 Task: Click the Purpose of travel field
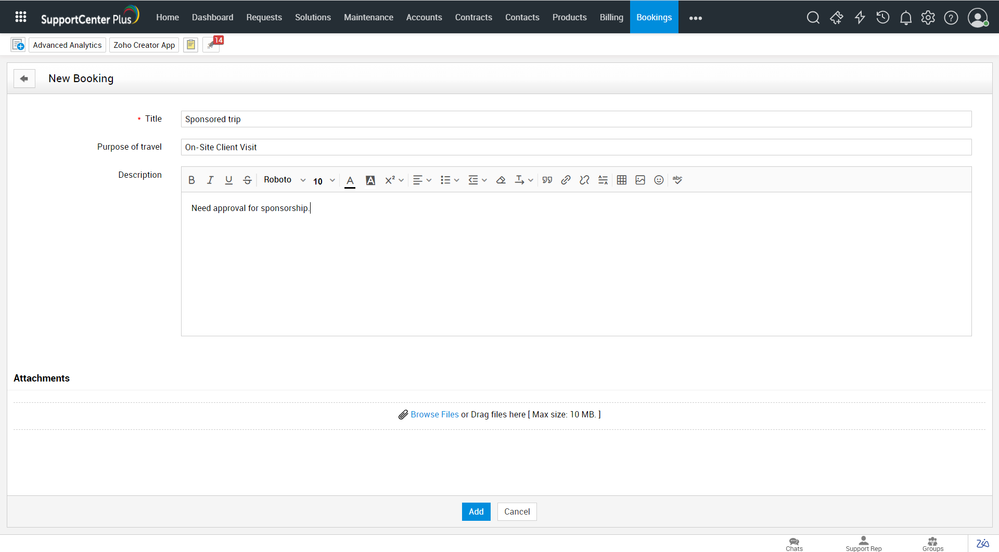tap(575, 147)
